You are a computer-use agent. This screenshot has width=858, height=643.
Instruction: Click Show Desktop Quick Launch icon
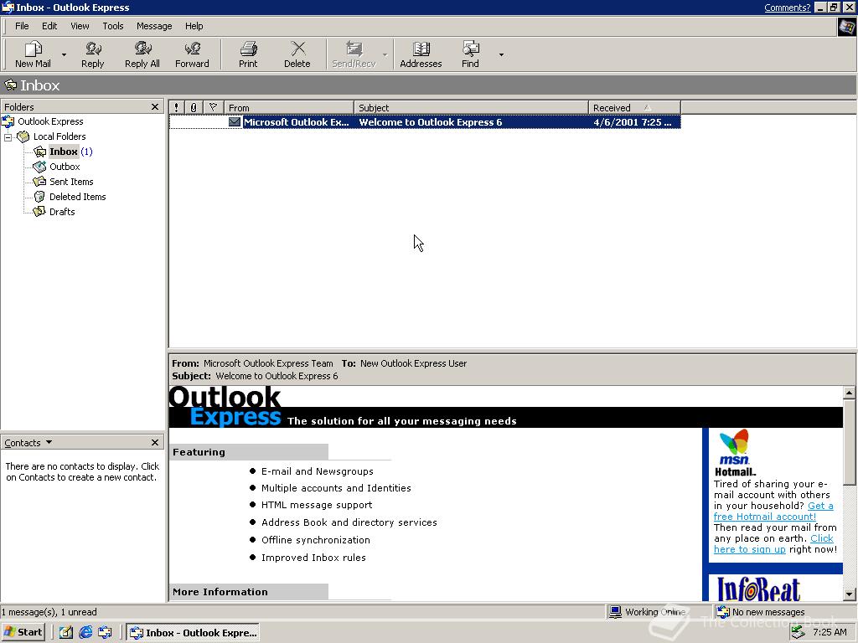coord(66,632)
